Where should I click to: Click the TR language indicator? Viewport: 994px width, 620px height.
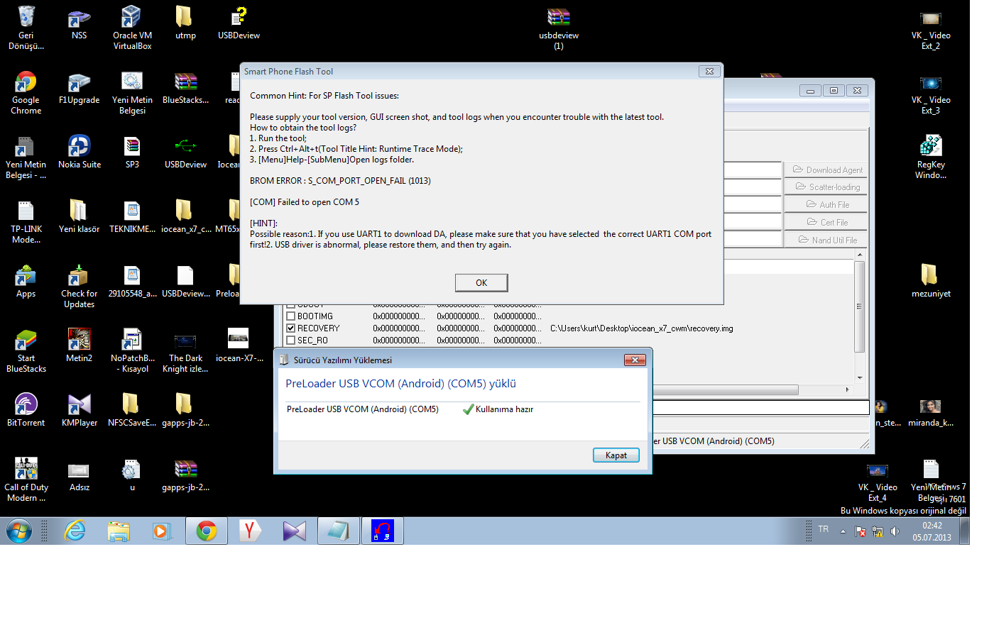[824, 529]
